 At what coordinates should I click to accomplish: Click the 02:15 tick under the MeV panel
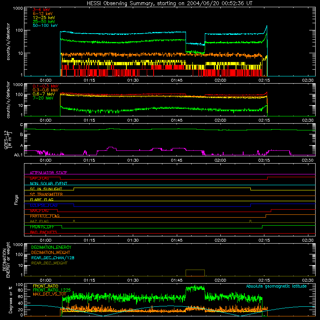[264, 120]
